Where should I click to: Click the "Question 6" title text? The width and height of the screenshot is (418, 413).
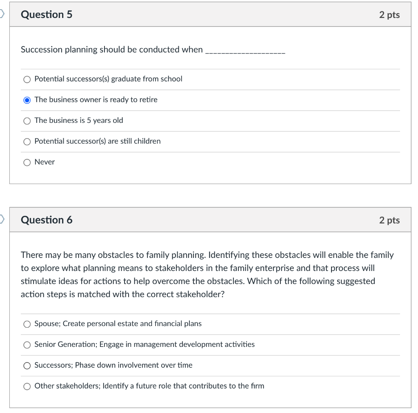tap(47, 220)
